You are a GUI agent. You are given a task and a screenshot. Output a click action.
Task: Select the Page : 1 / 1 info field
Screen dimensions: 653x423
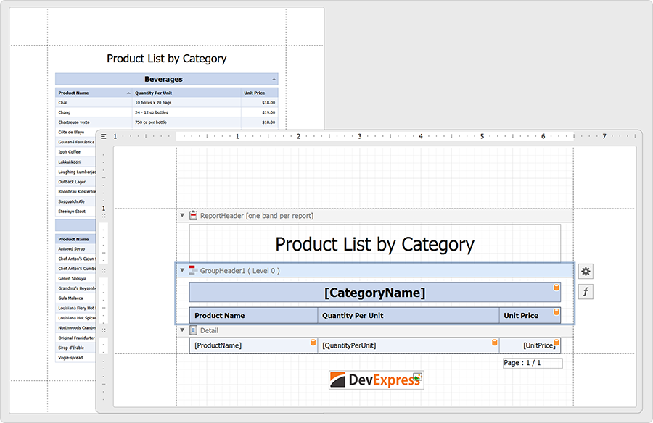click(x=532, y=363)
